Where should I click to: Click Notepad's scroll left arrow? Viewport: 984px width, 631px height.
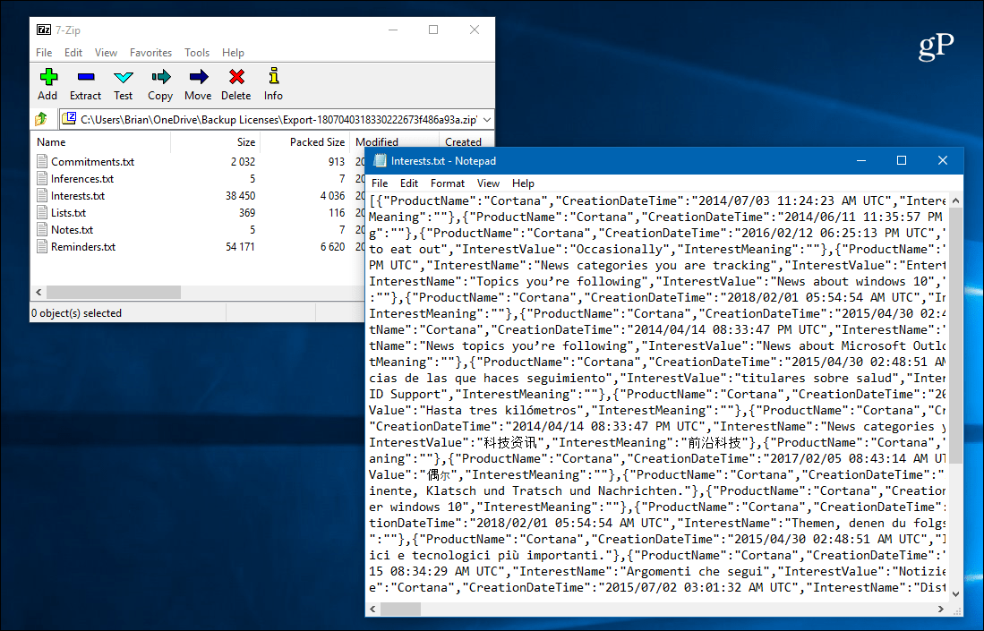coord(373,609)
